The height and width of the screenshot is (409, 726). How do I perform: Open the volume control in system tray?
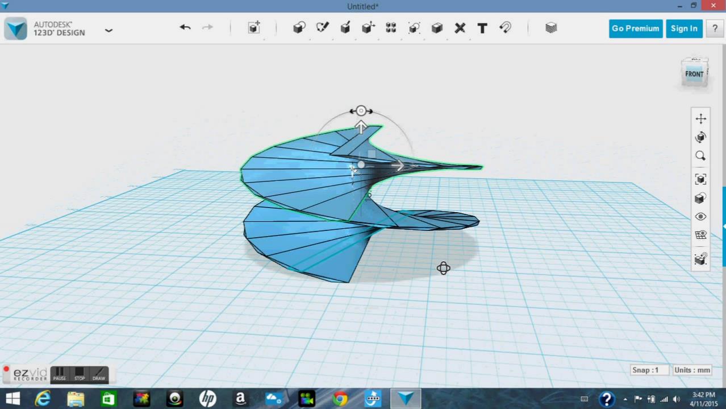(x=677, y=399)
